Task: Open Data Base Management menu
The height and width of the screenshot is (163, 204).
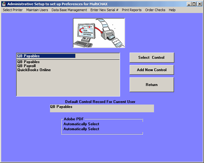Action: (69, 10)
